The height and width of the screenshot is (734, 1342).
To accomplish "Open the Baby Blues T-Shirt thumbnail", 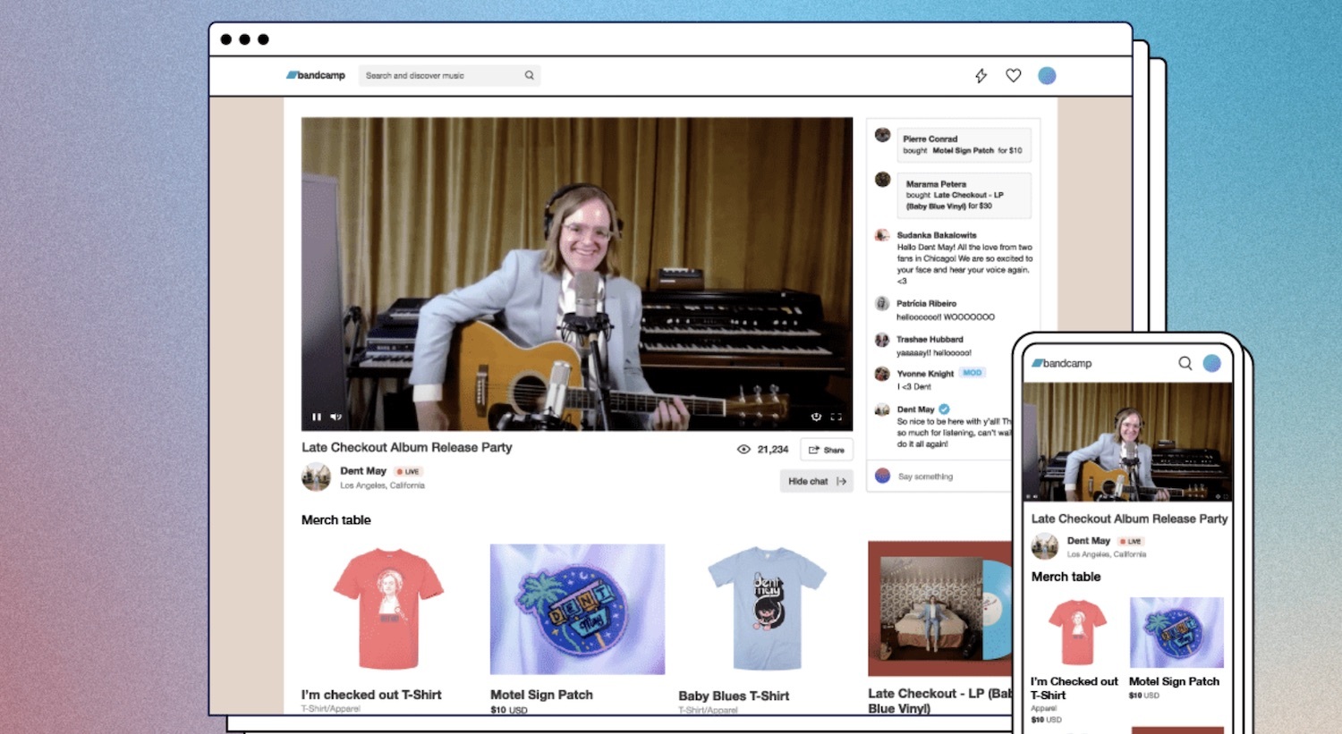I will point(768,610).
